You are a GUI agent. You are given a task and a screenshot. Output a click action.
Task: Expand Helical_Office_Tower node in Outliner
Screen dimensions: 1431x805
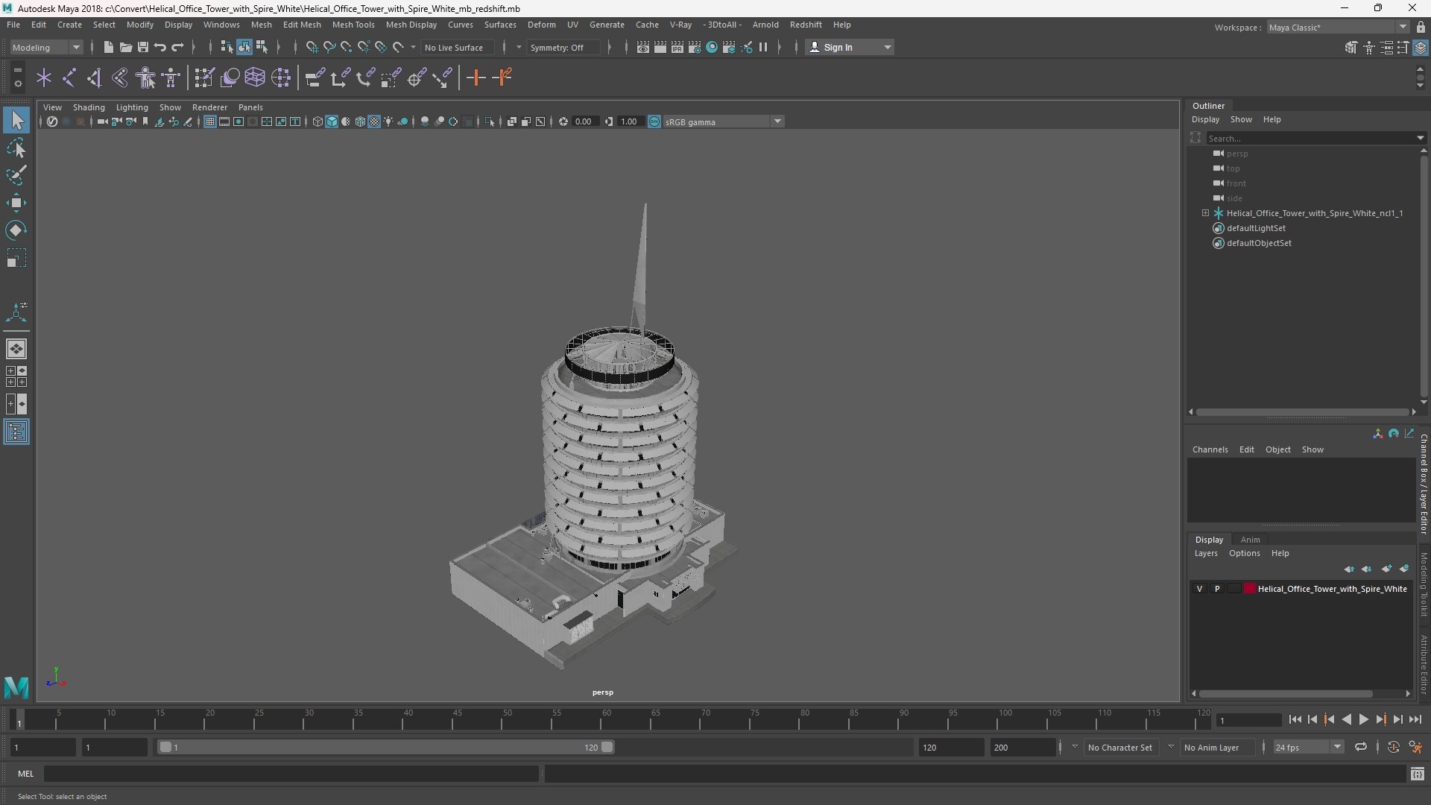click(1205, 213)
